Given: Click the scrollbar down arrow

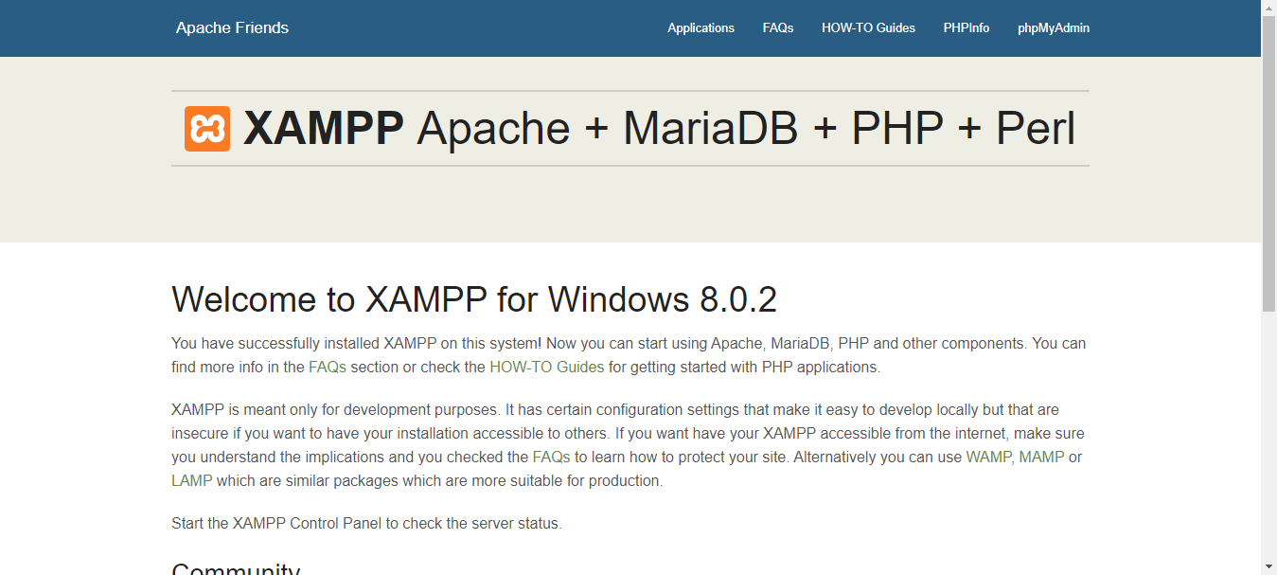Looking at the screenshot, I should click(1269, 566).
